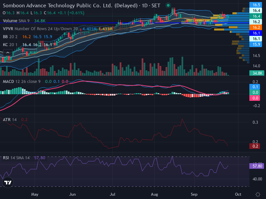Click the TradingView logo icon
Screen dimensions: 266x199
coord(8,182)
